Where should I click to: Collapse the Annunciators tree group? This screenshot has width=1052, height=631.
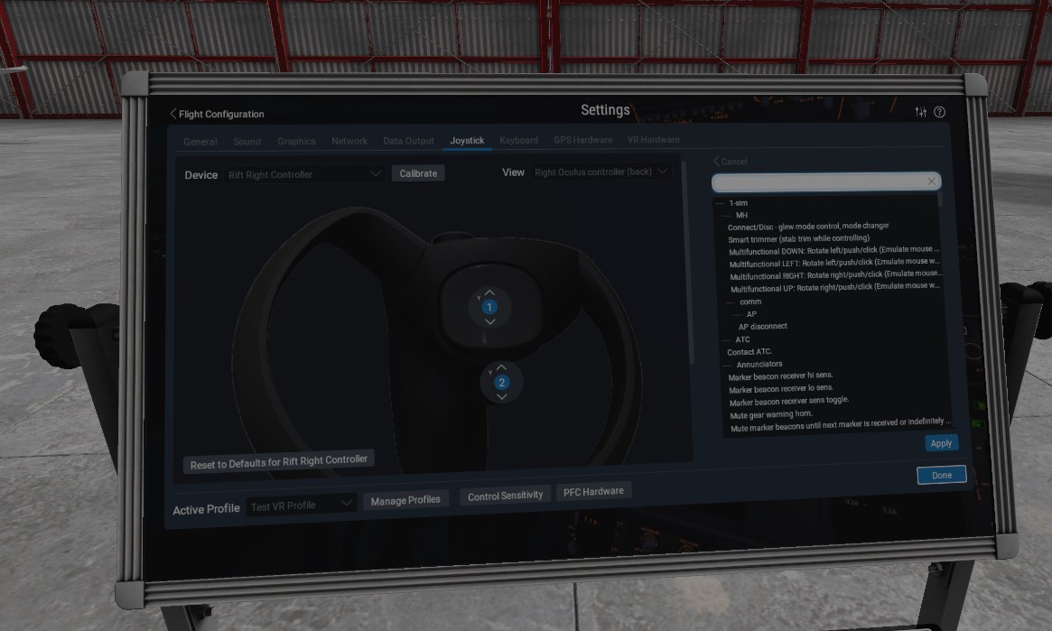727,366
